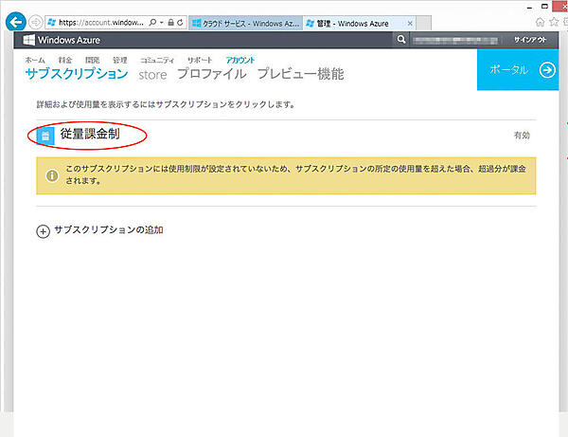Open the 従量課金制 subscription

pyautogui.click(x=90, y=135)
